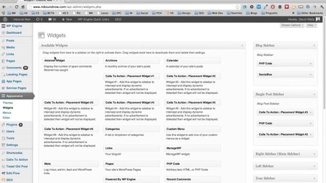The image size is (326, 183).
Task: Open Tweet Old Post sidebar item
Action: click(x=16, y=166)
